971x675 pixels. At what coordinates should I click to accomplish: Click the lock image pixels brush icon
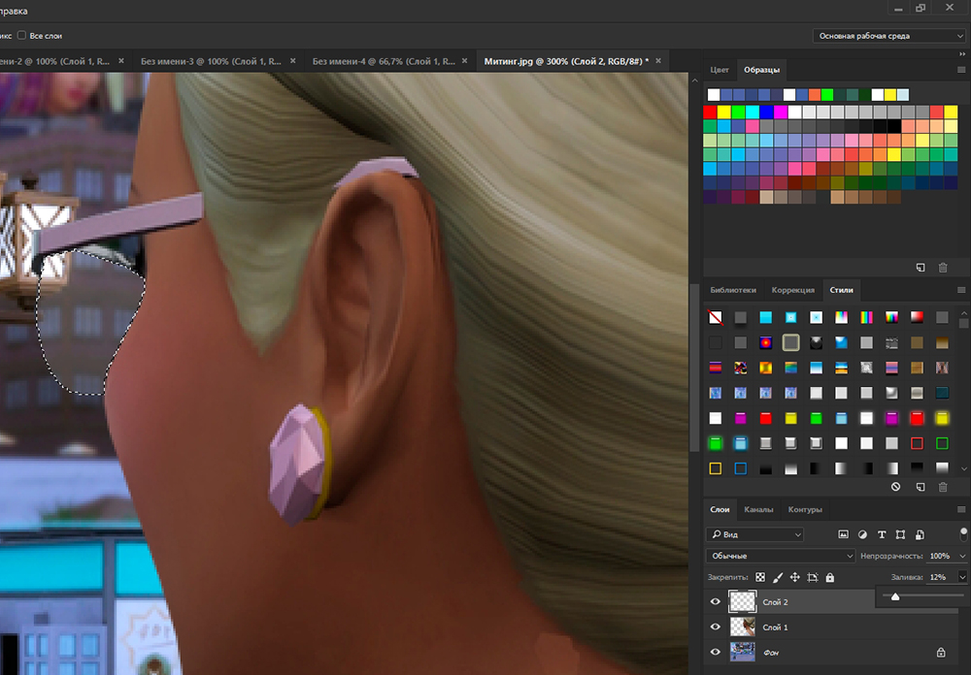[x=778, y=577]
